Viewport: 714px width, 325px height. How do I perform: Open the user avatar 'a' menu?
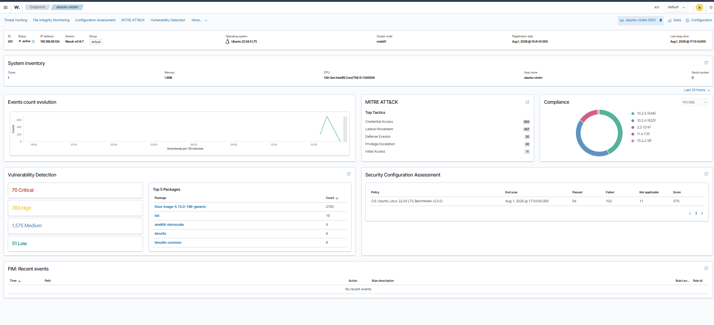699,7
